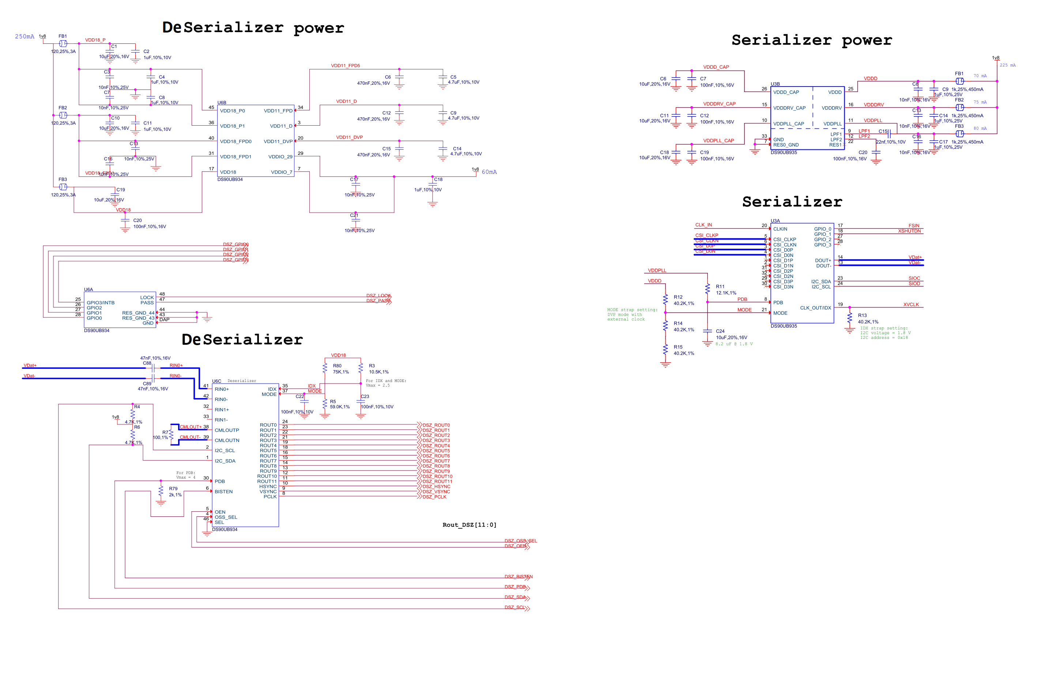
Task: Click the C88 47nF coupling capacitor
Action: 153,368
